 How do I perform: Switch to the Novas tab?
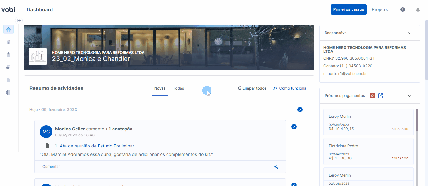point(160,88)
